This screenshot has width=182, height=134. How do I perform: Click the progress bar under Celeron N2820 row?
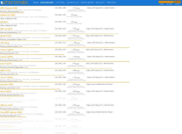click(32, 55)
